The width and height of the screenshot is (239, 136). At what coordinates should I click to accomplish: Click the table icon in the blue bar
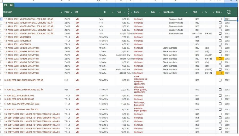pos(5,5)
